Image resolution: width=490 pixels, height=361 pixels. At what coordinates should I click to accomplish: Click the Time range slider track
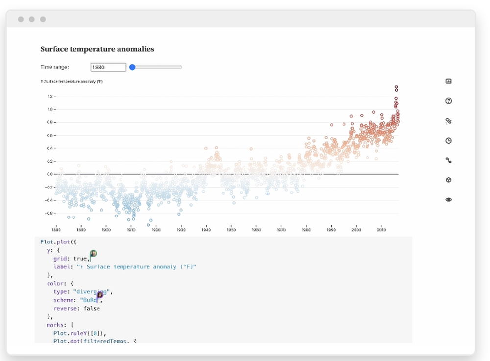click(x=156, y=67)
